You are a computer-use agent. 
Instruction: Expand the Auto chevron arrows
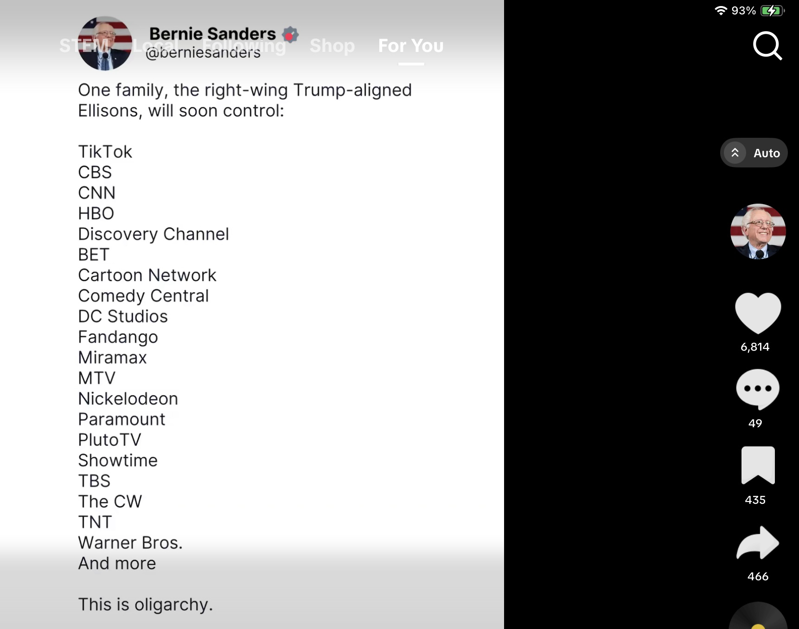click(735, 153)
